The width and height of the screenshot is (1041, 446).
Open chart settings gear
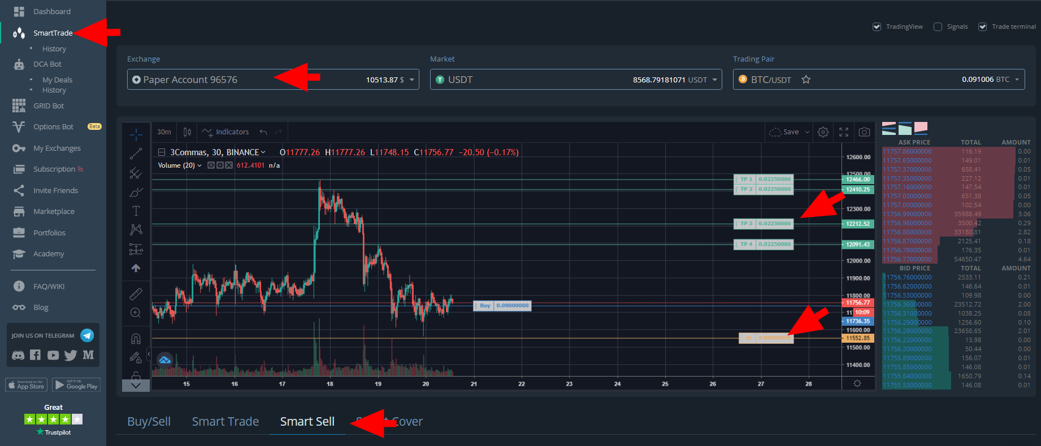(823, 132)
